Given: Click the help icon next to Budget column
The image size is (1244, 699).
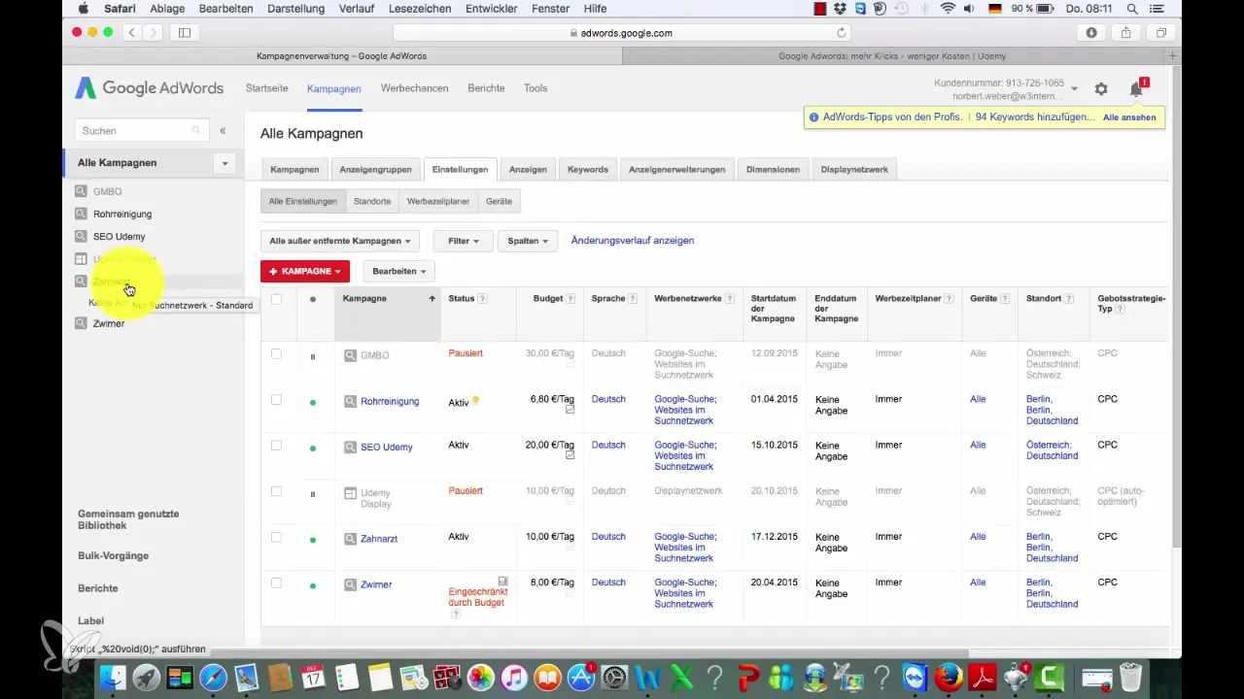Looking at the screenshot, I should (570, 299).
